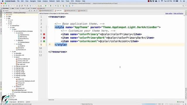Collapse the values folder in tree
Screen dimensions: 187x105
tap(13, 77)
